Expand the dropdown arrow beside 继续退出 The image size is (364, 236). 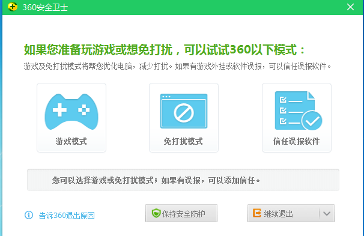point(327,213)
